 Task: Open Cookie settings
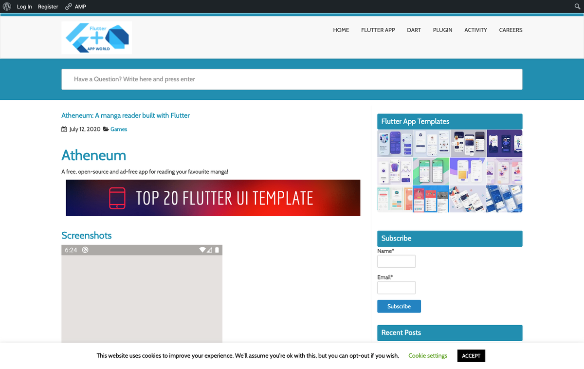click(x=428, y=356)
